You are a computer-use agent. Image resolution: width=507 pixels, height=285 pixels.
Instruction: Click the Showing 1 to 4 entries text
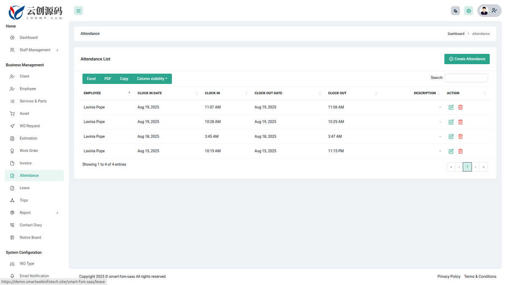104,165
